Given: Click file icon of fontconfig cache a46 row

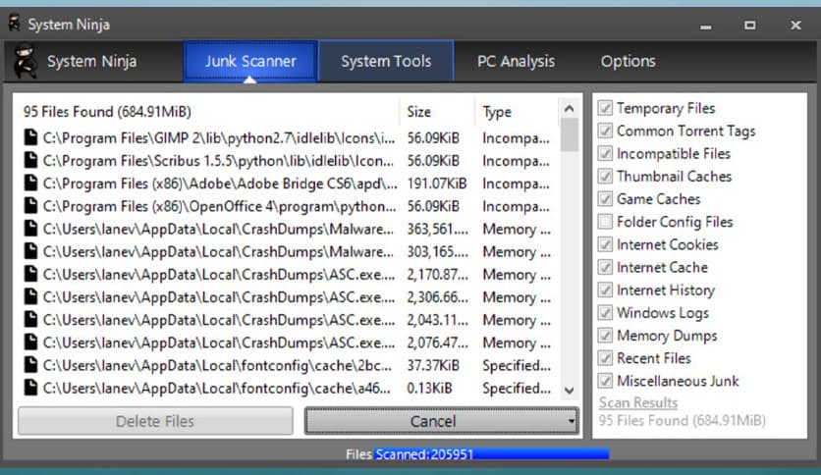Looking at the screenshot, I should pyautogui.click(x=30, y=388).
